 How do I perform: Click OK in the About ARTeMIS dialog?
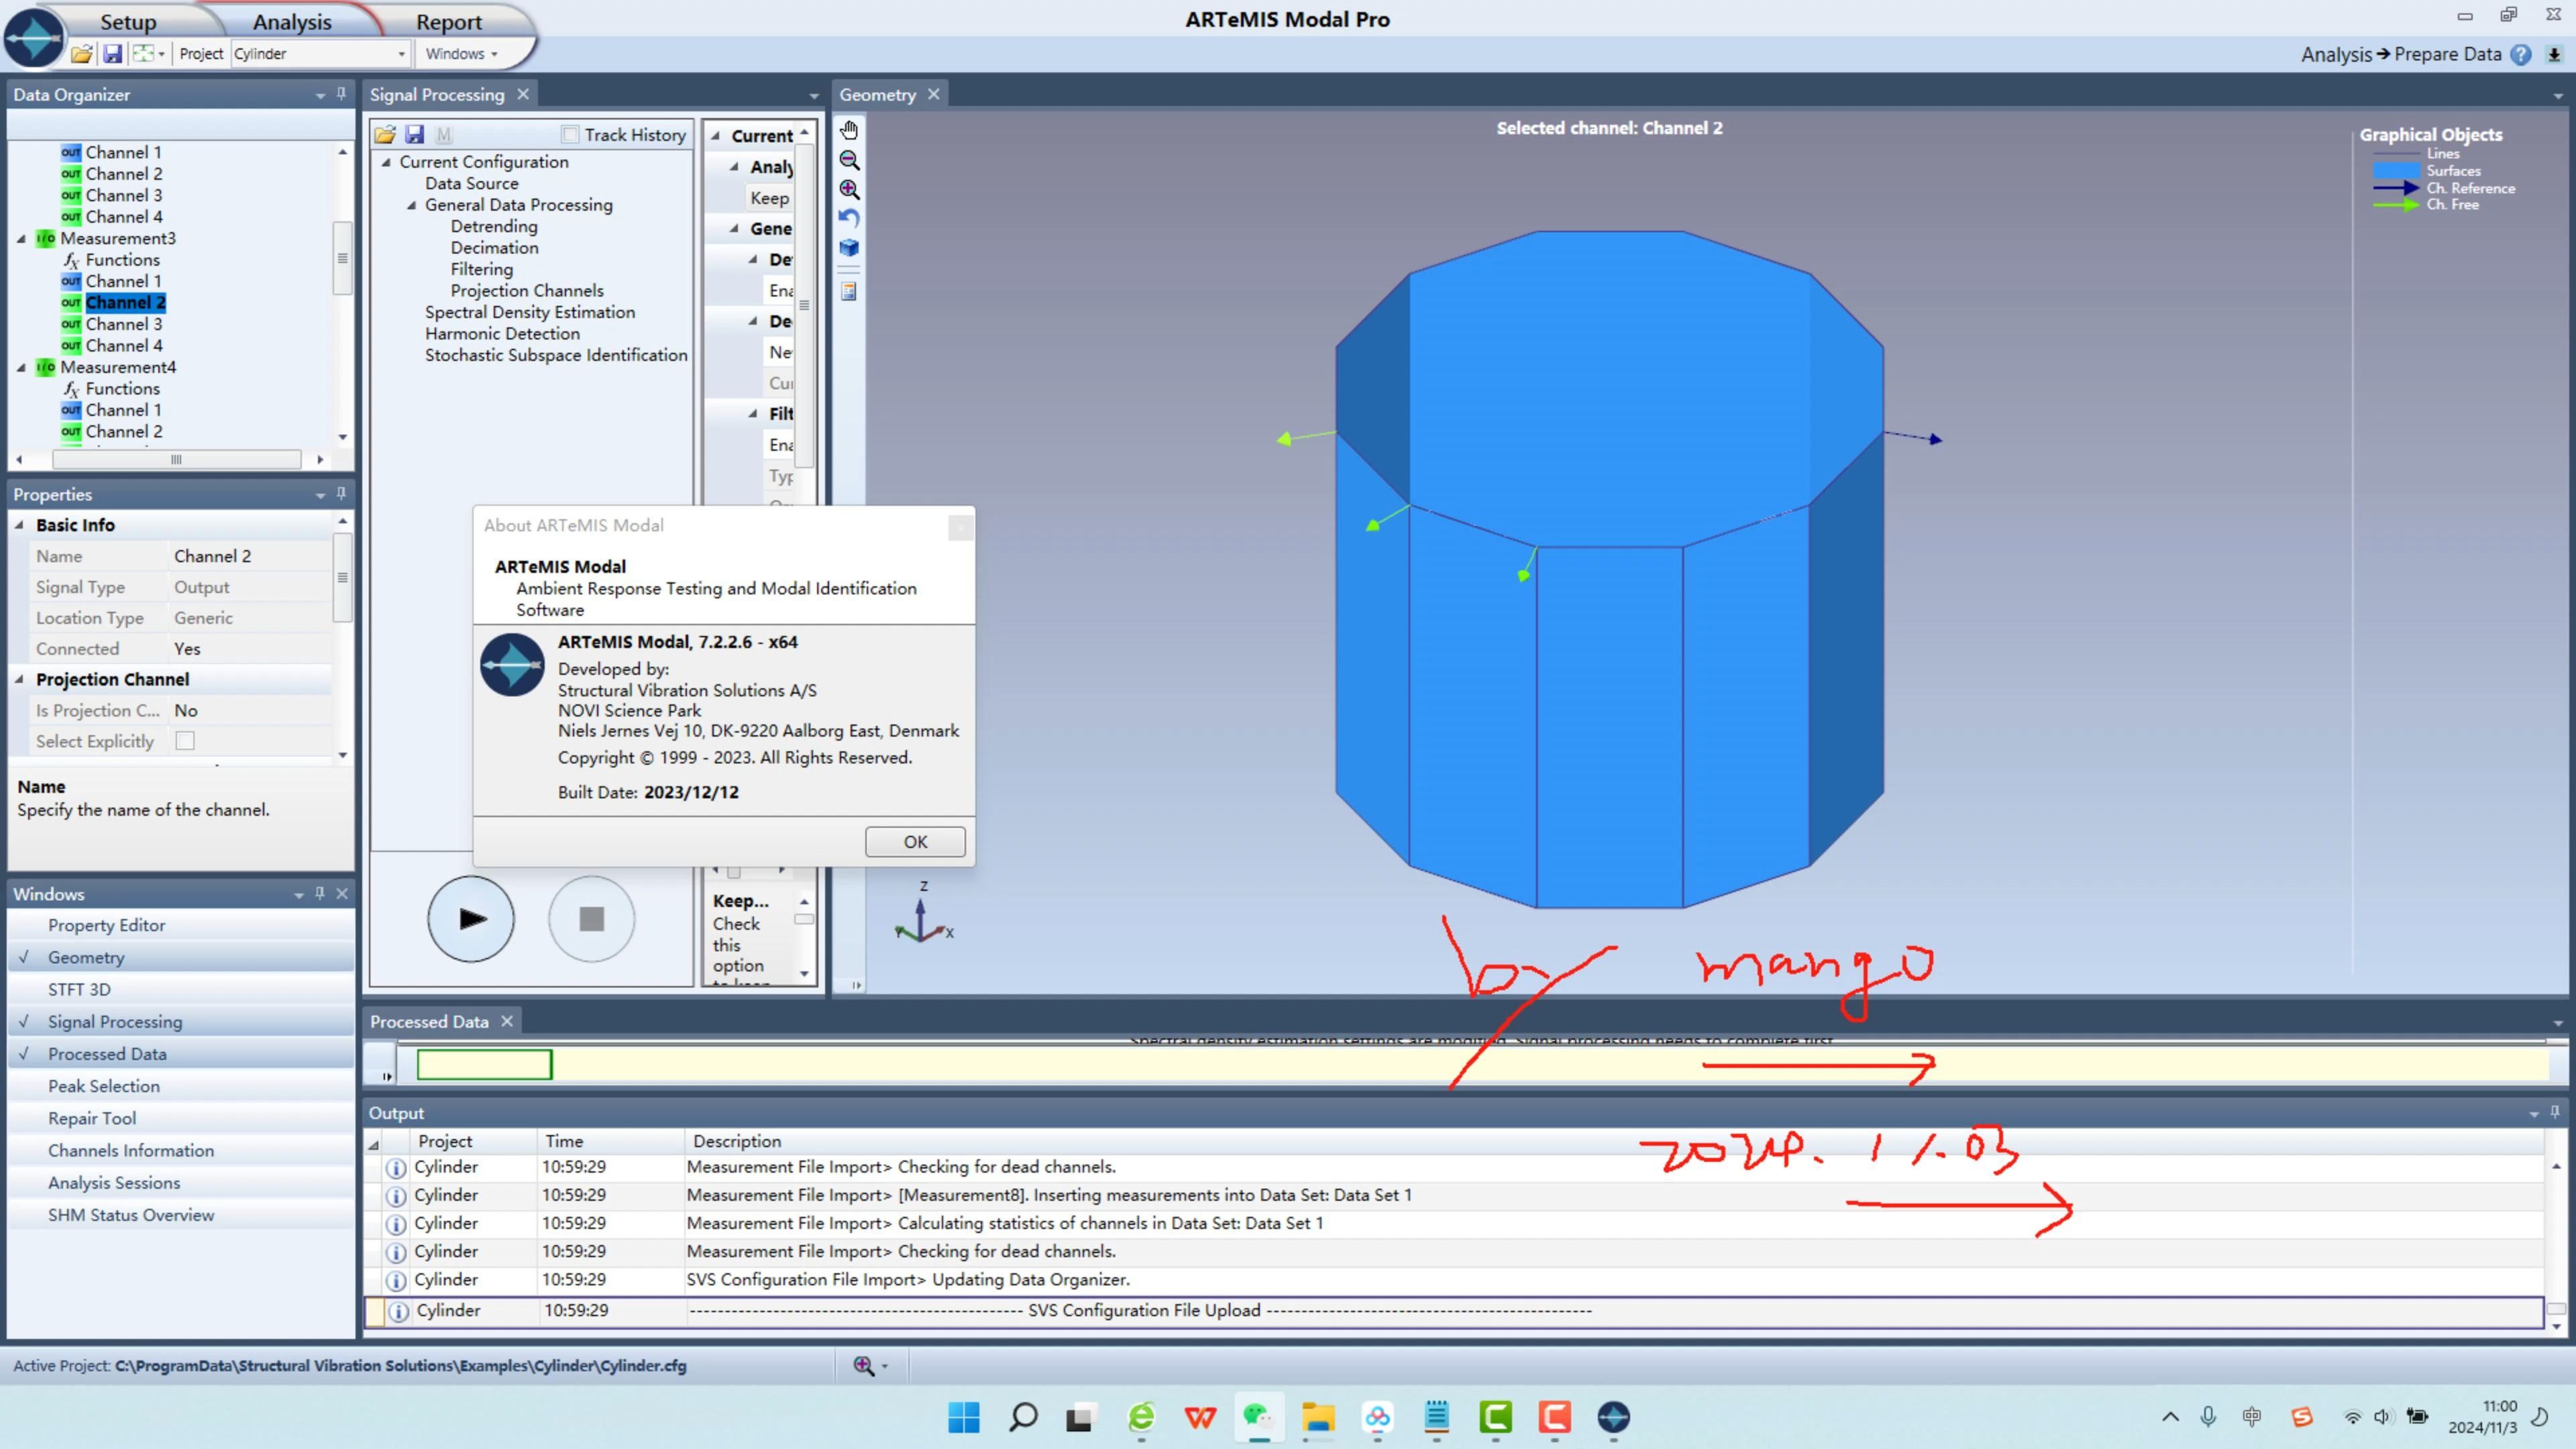coord(915,842)
